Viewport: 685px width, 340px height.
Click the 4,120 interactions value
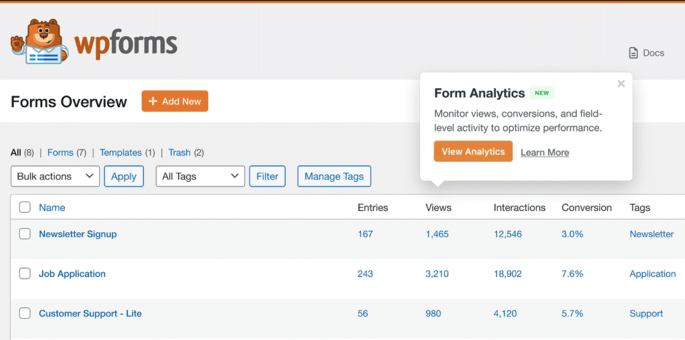pyautogui.click(x=505, y=313)
